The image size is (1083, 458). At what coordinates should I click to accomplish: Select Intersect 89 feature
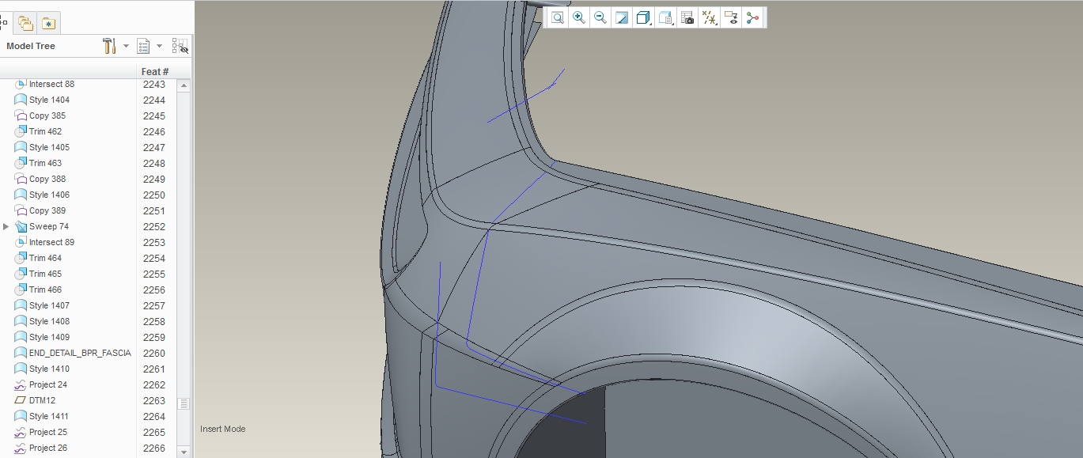click(51, 242)
